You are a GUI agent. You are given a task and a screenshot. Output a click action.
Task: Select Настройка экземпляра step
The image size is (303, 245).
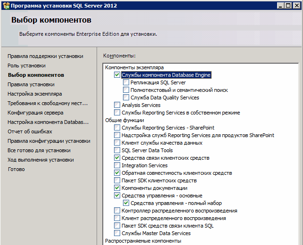pyautogui.click(x=35, y=94)
